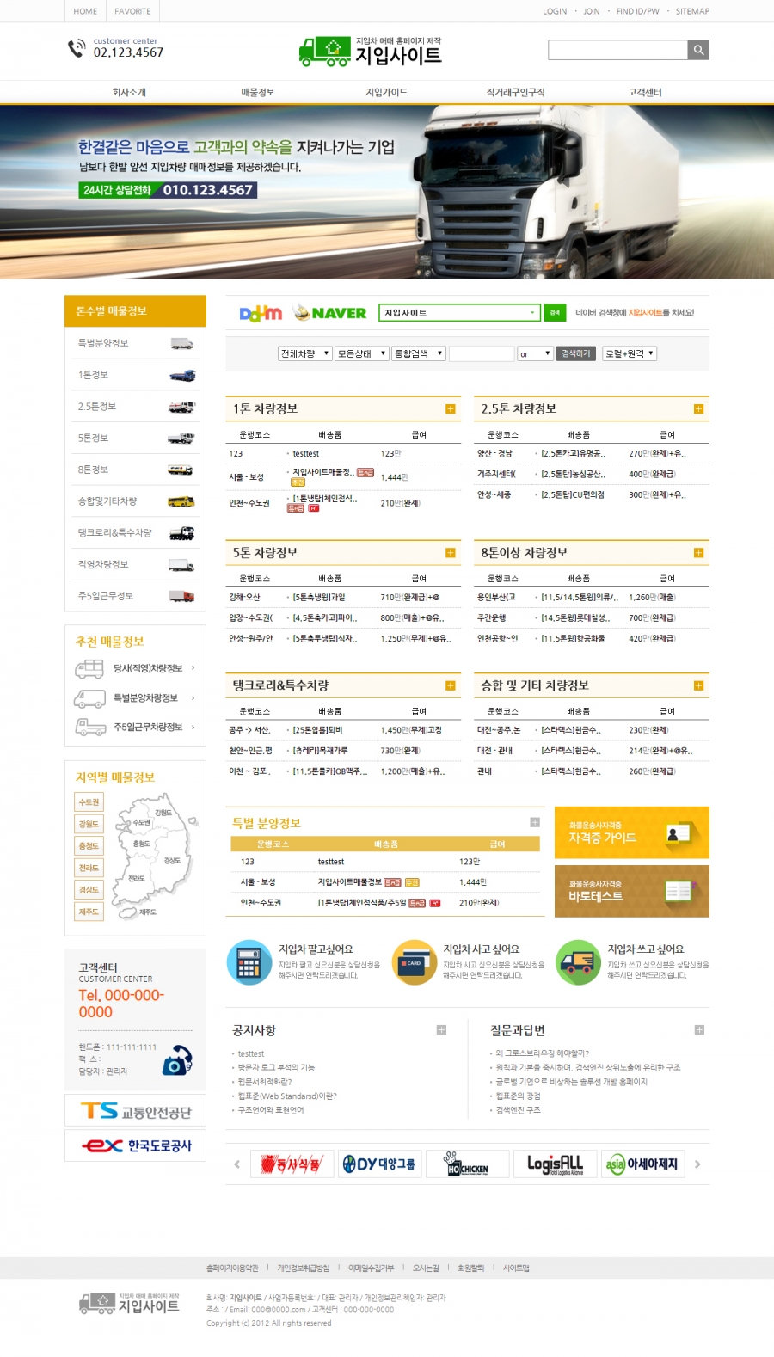Click the 지입차 쓰고 싶어요 truck icon
Viewport: 774px width, 1357px height.
[x=577, y=962]
